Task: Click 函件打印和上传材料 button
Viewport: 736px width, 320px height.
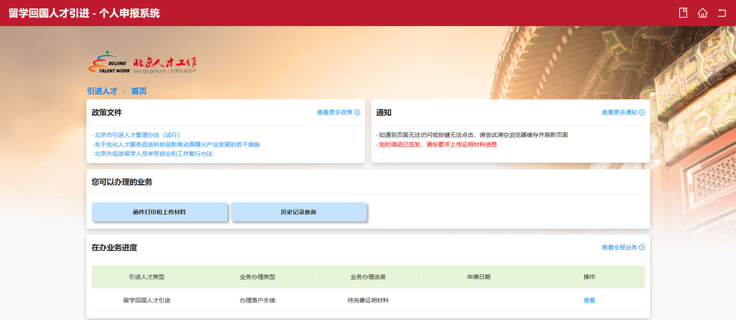Action: (159, 212)
